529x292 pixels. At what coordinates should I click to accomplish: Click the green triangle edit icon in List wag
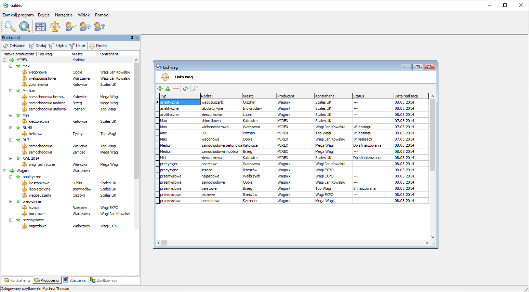[x=168, y=89]
